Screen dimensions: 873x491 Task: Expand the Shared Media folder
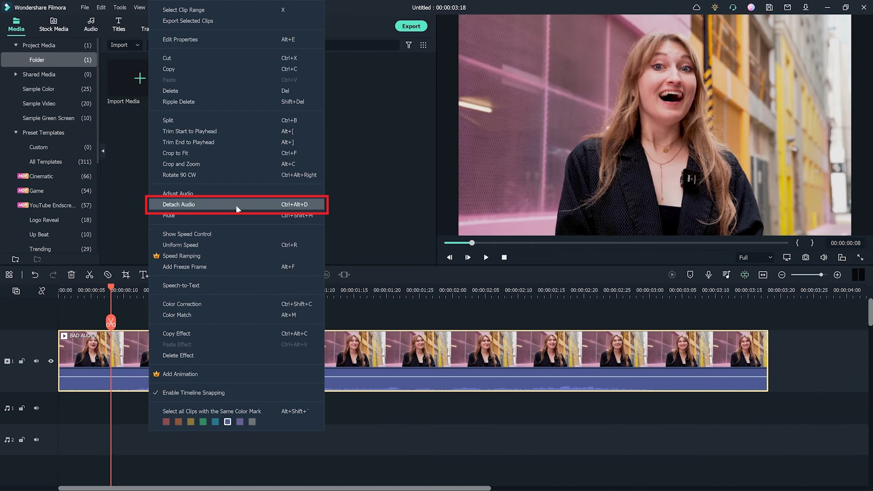tap(15, 75)
